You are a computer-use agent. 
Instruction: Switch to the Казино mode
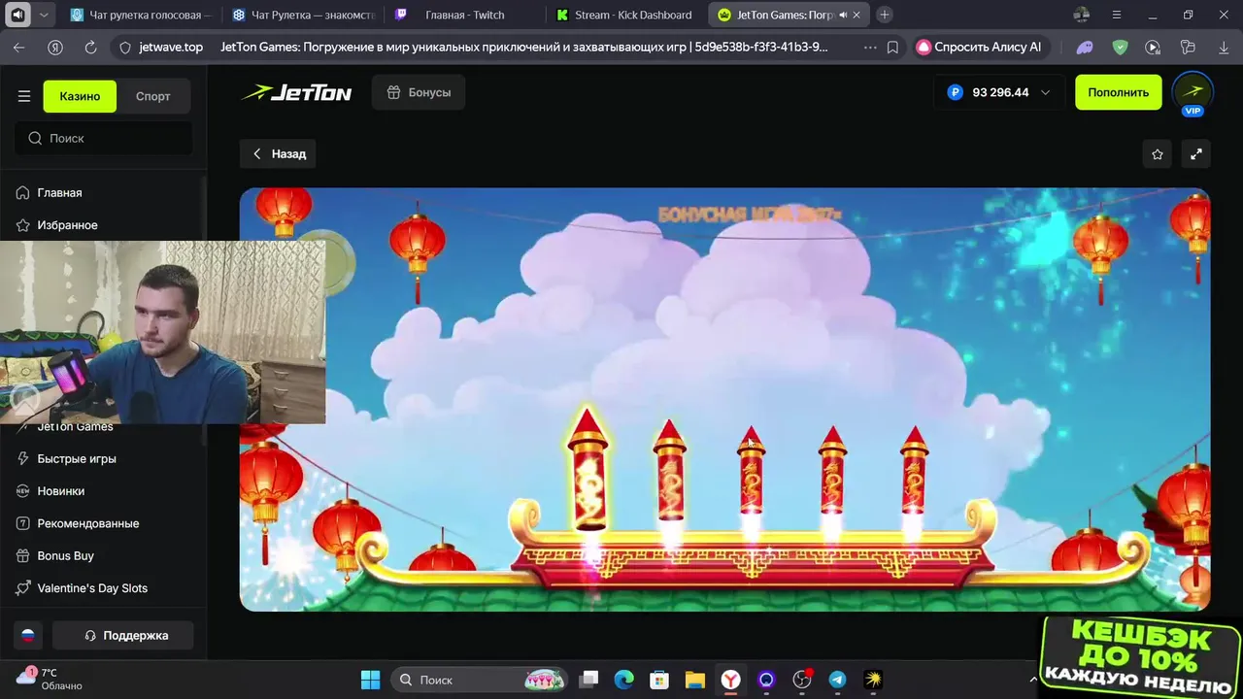(80, 96)
